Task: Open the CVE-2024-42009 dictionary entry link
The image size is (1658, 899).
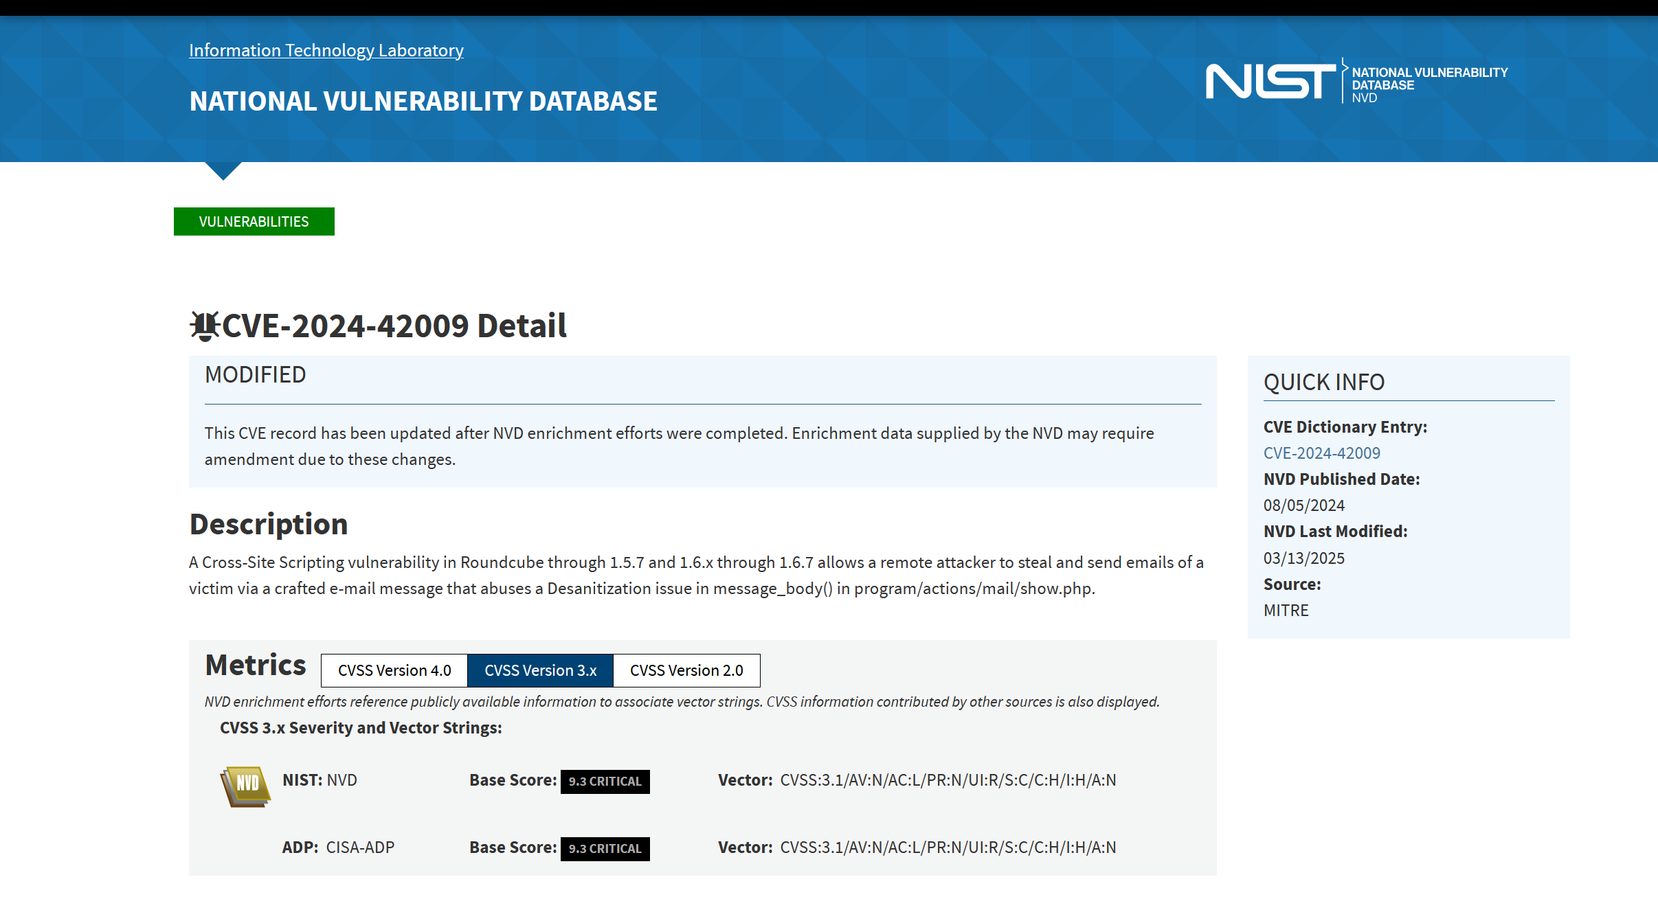Action: pyautogui.click(x=1321, y=453)
